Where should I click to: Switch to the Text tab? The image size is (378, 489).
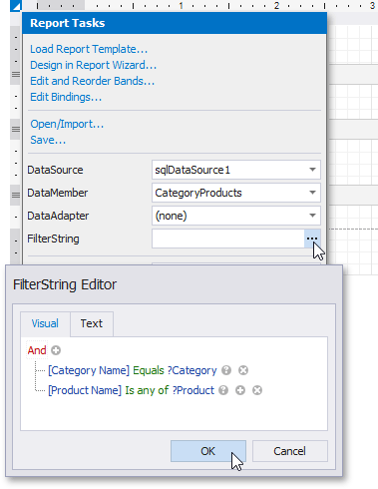click(x=92, y=323)
